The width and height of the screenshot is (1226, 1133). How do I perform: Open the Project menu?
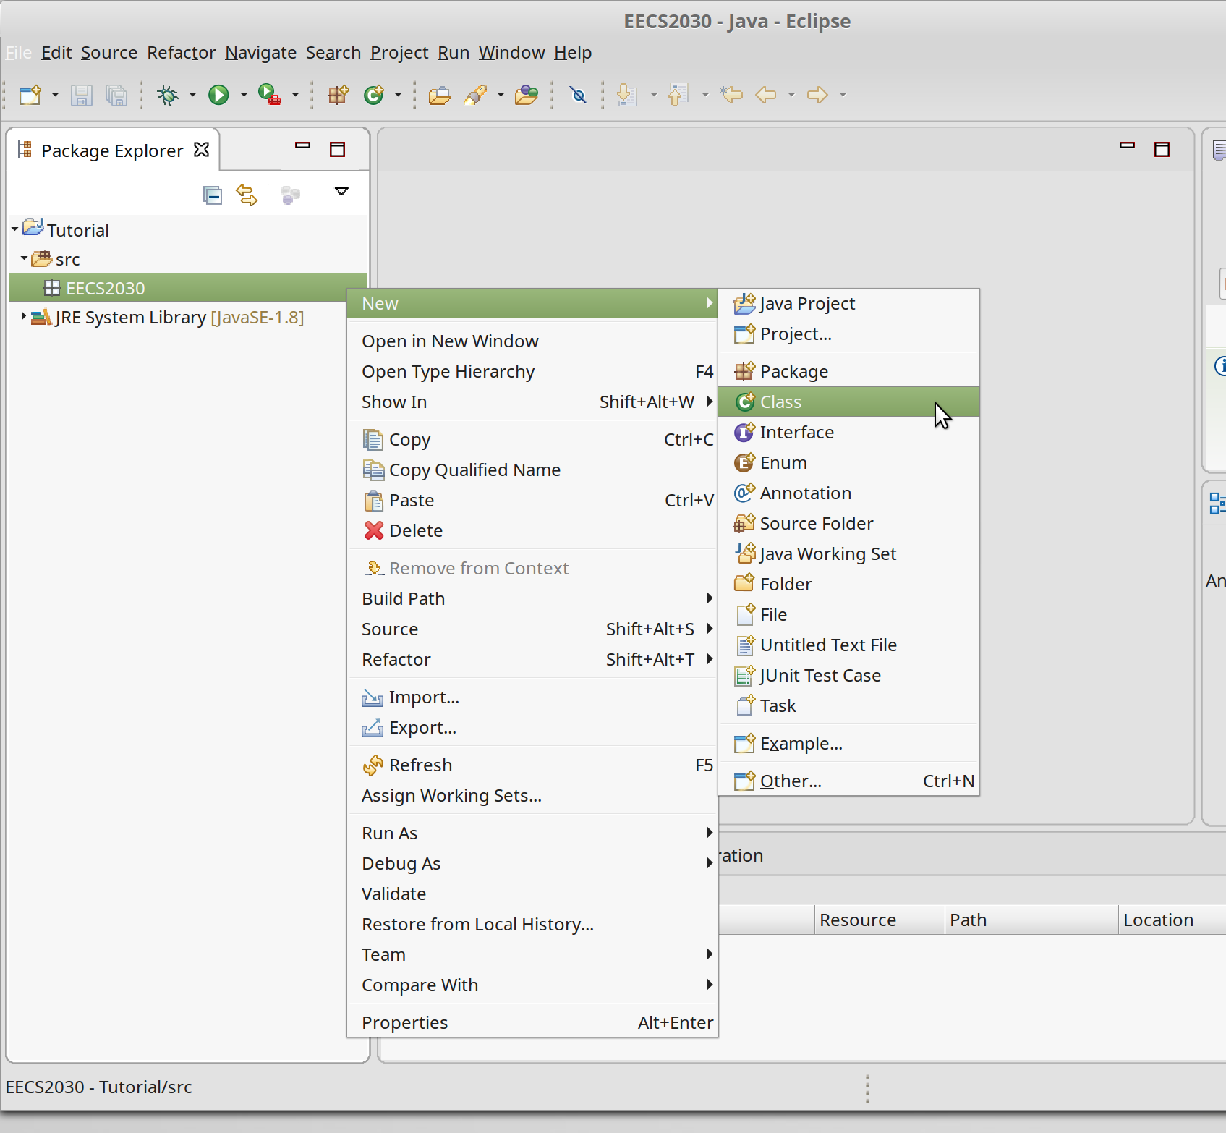399,53
